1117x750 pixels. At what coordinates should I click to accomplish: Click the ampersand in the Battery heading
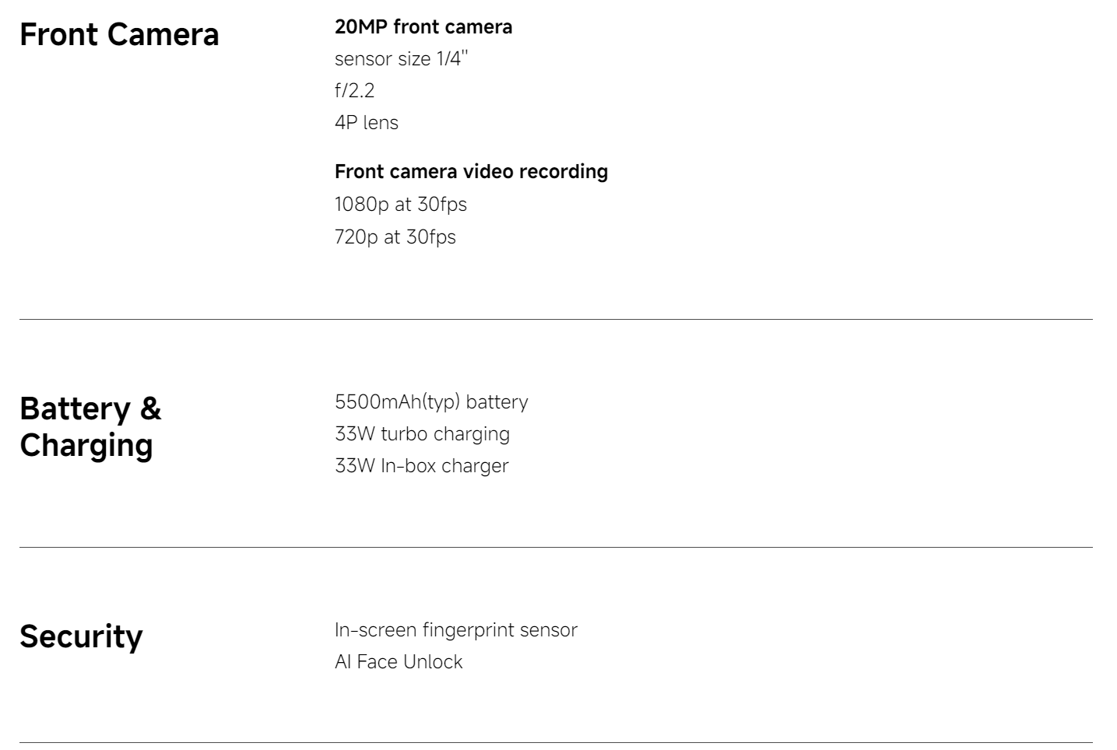click(x=150, y=409)
